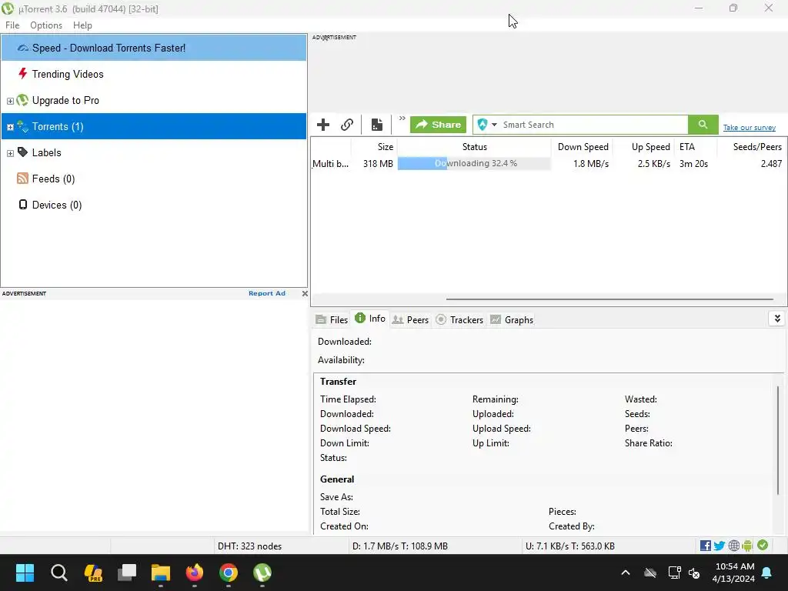Open the Help menu
The height and width of the screenshot is (591, 788).
[x=82, y=25]
